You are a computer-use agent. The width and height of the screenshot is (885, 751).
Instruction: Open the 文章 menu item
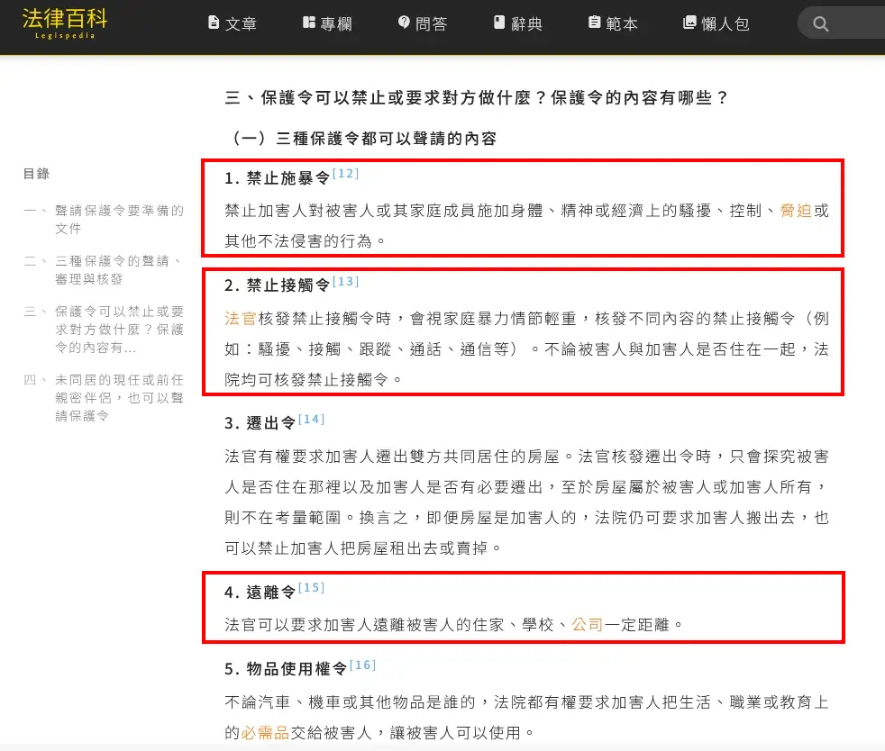(x=241, y=24)
